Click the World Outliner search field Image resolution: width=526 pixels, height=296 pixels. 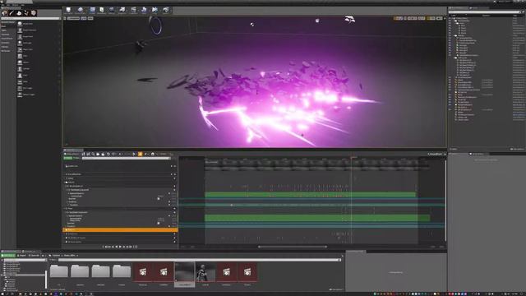tap(484, 12)
